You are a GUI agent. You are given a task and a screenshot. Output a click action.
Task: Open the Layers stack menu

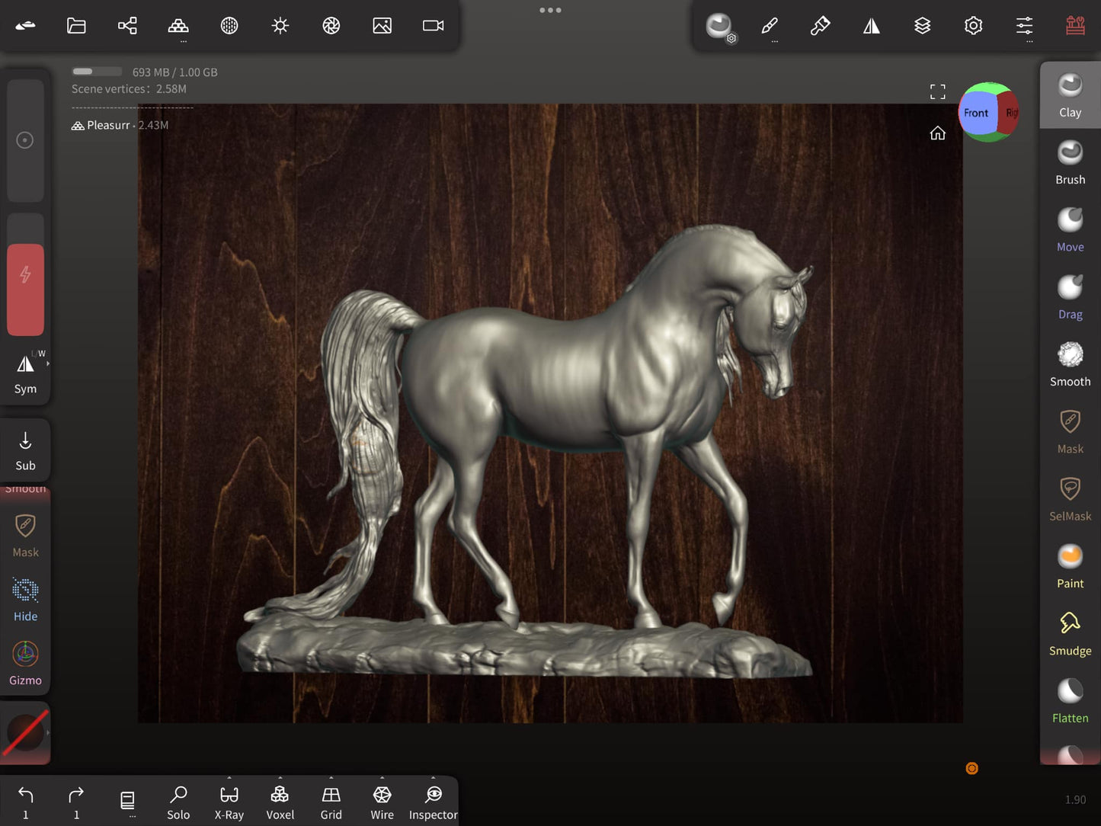[923, 26]
